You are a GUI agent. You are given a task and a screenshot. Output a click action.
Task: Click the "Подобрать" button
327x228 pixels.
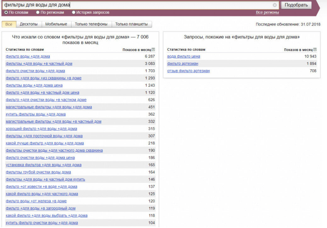pyautogui.click(x=296, y=5)
